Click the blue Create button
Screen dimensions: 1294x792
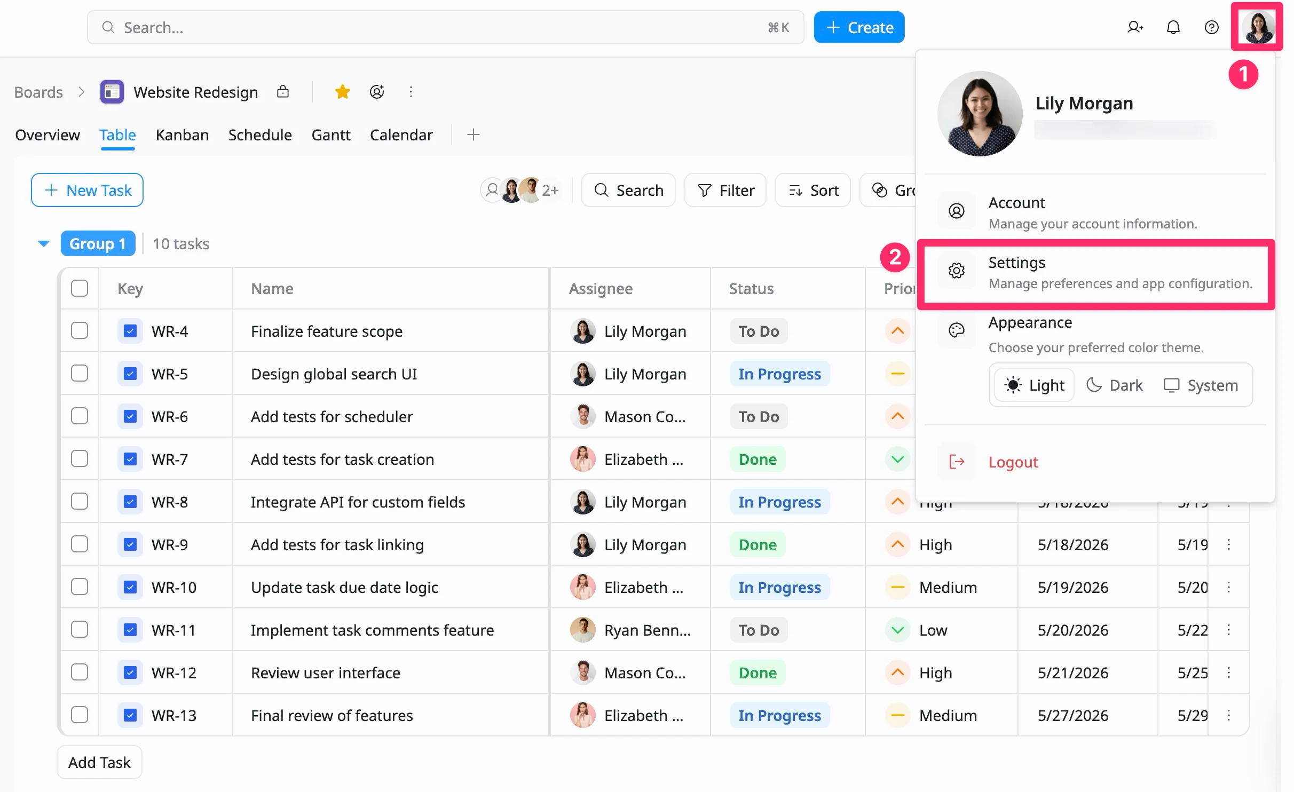pos(859,27)
